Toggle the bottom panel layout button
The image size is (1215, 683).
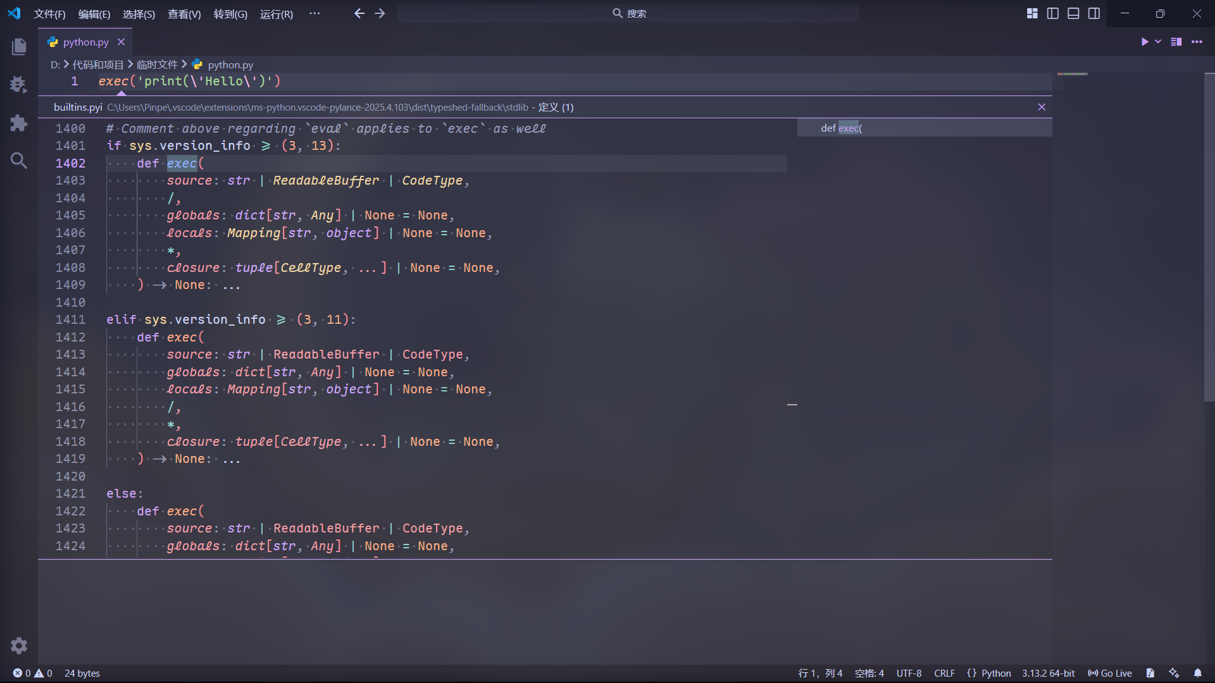(x=1073, y=13)
